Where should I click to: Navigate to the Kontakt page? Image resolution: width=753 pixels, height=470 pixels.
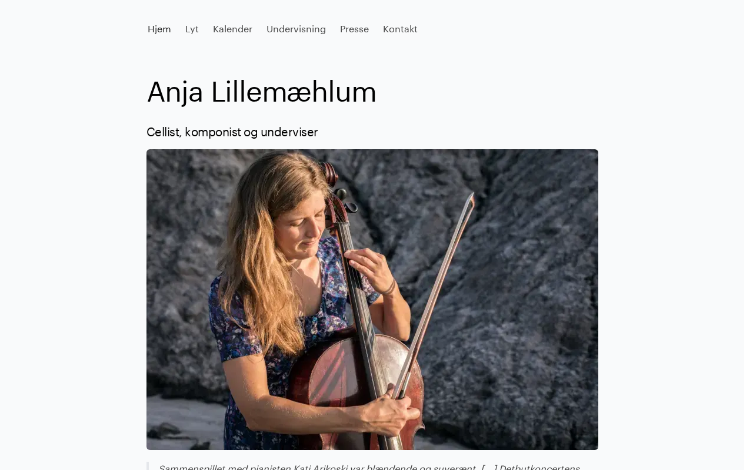[400, 29]
